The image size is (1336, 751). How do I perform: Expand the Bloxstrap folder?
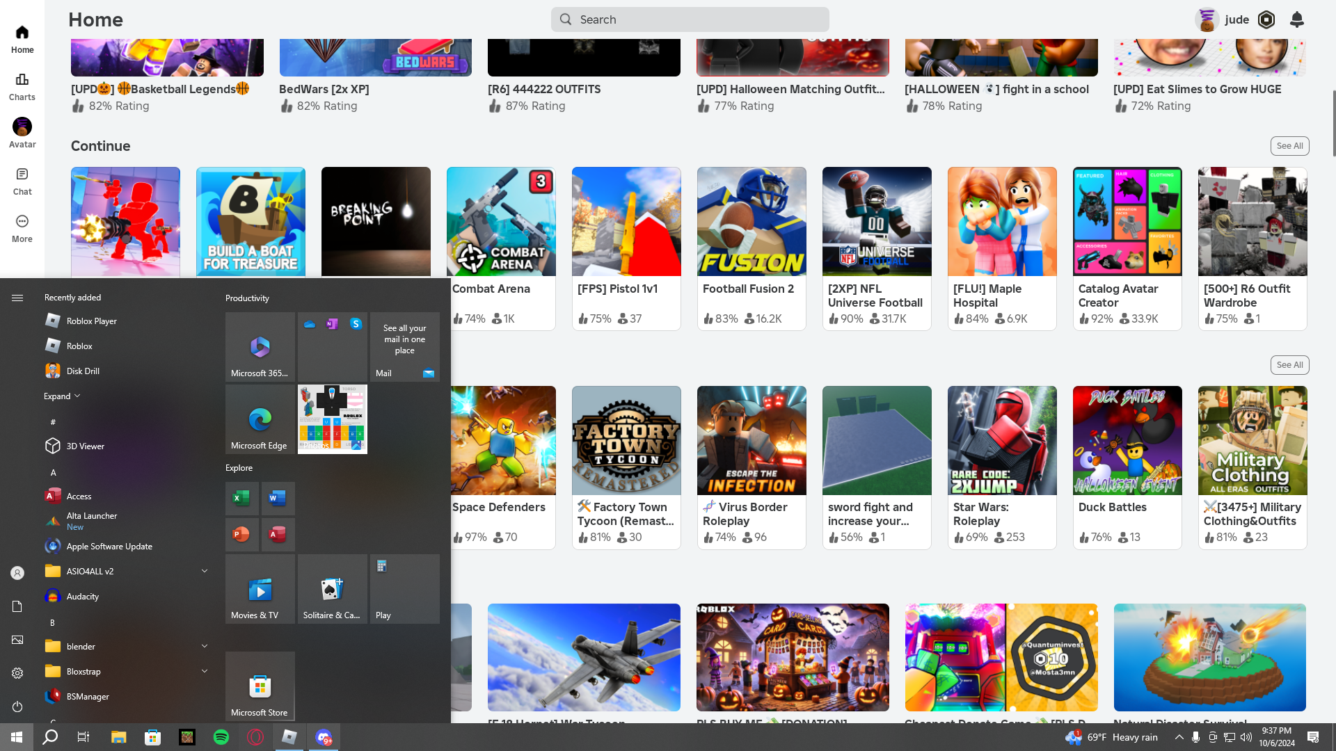(x=205, y=671)
